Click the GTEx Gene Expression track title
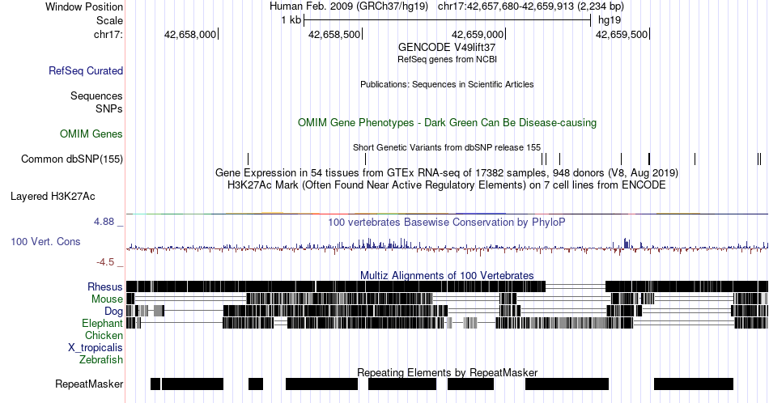769x403 pixels. point(447,172)
